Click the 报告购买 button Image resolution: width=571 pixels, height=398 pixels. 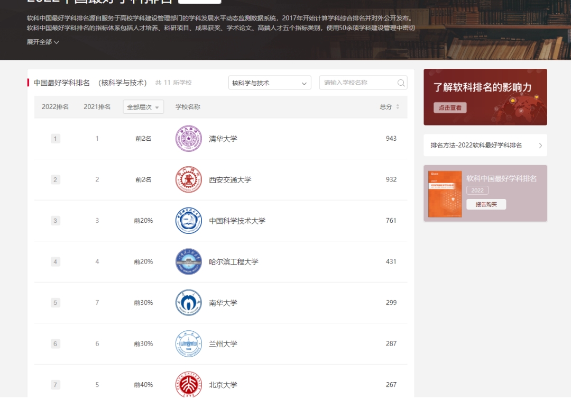486,204
